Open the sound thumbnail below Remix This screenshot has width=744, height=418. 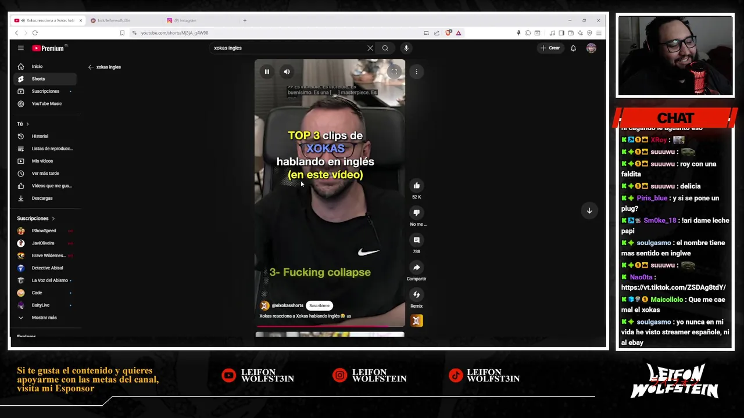pyautogui.click(x=416, y=320)
